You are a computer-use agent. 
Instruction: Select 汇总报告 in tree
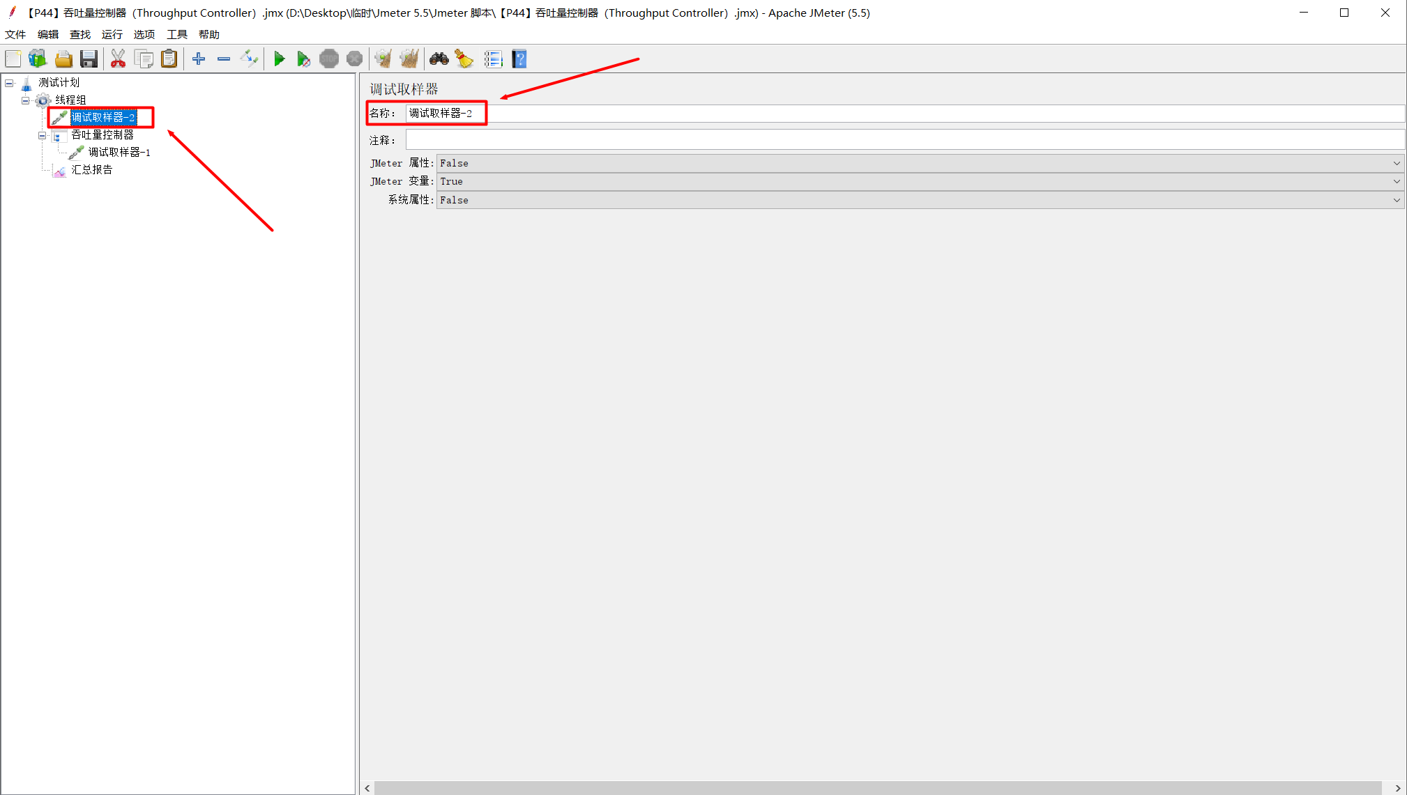92,169
